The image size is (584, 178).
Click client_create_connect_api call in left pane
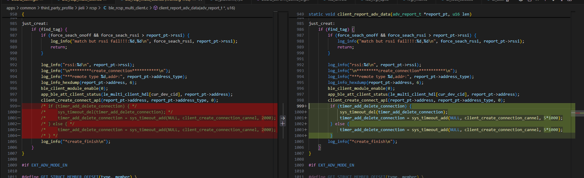click(130, 100)
